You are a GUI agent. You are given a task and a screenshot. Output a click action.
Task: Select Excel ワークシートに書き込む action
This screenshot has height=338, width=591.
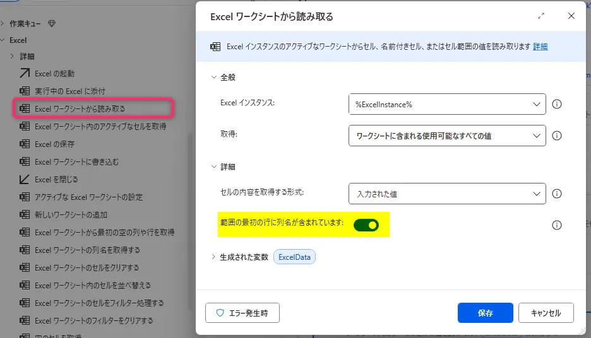coord(76,162)
